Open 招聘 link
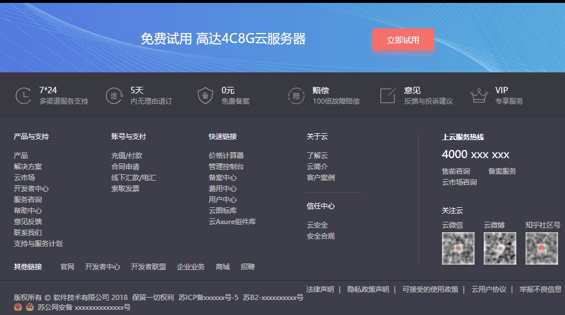This screenshot has width=565, height=315. [248, 266]
